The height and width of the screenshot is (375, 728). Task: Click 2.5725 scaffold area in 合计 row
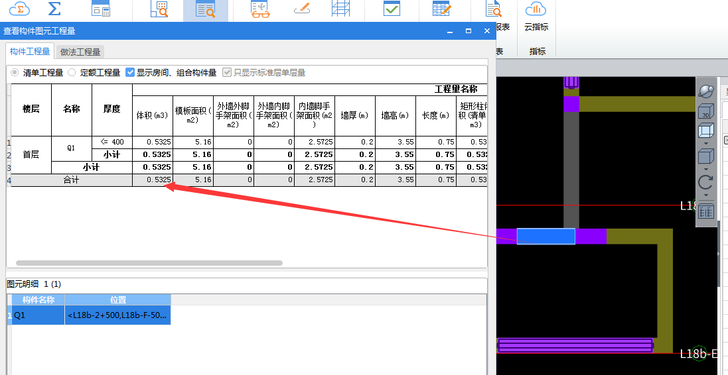pos(315,180)
